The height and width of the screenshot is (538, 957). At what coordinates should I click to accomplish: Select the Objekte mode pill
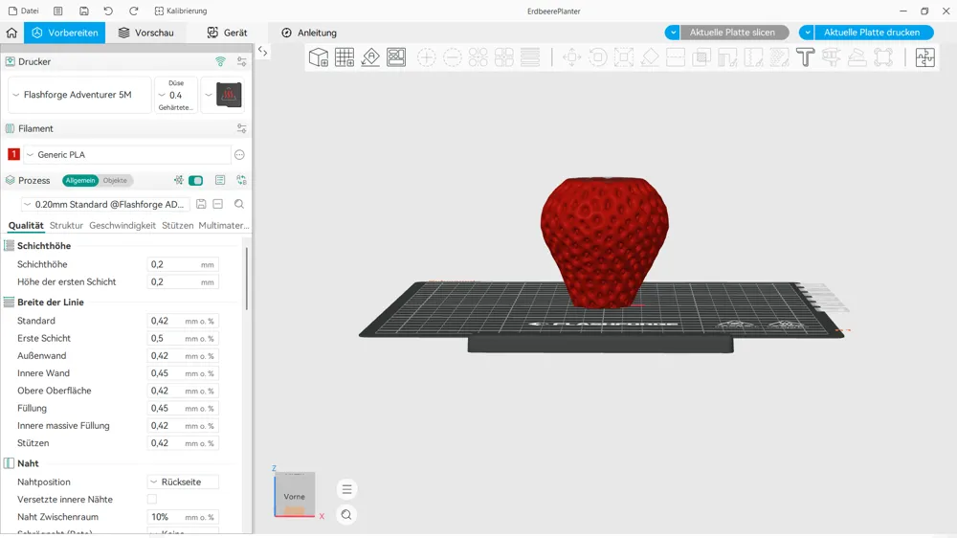[115, 180]
